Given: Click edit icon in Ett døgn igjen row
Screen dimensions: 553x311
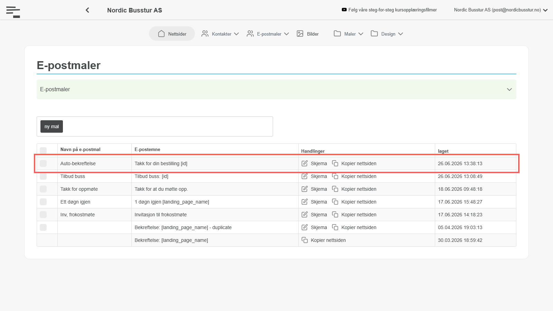Looking at the screenshot, I should [304, 202].
